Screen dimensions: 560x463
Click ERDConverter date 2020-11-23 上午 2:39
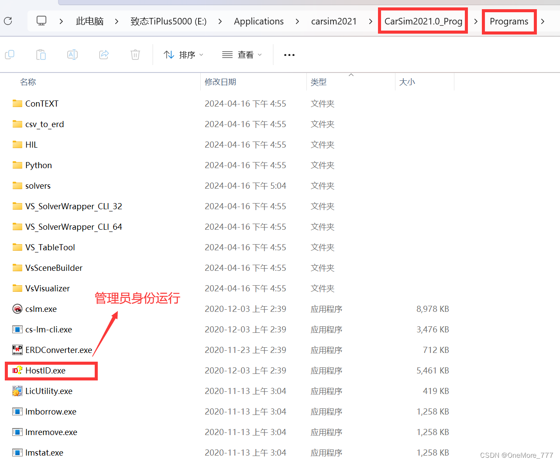pos(245,350)
